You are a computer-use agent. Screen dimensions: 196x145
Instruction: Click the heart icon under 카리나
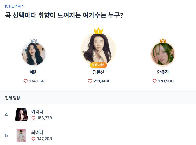pos(33,118)
